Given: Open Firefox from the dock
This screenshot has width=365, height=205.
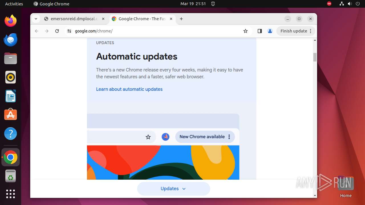Looking at the screenshot, I should coord(11,21).
